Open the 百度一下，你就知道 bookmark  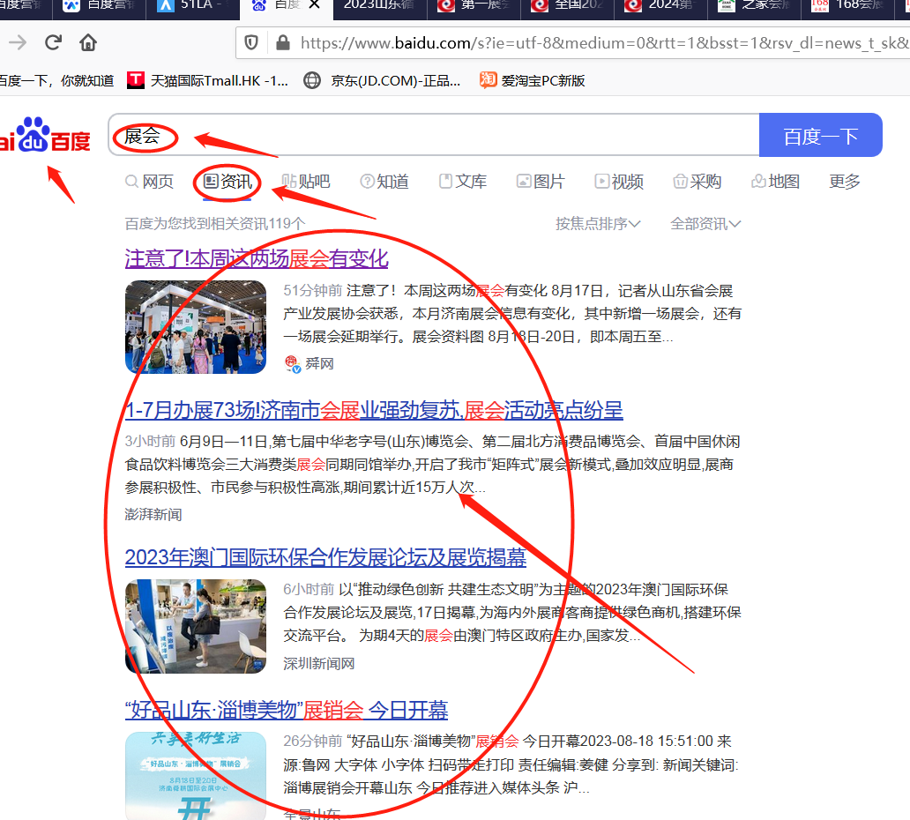point(56,80)
